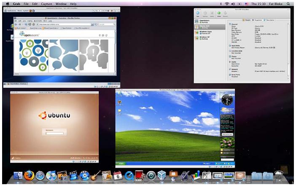Click Firefox Reload button in OpenSolaris VM

(x=27, y=24)
